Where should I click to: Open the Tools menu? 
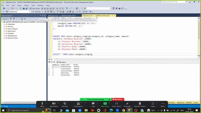(33, 5)
